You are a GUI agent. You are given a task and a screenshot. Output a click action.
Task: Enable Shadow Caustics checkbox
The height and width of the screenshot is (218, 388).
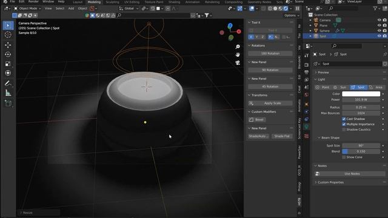[344, 130]
